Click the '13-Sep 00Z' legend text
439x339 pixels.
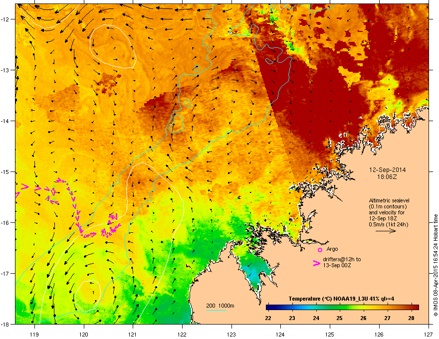pyautogui.click(x=337, y=265)
